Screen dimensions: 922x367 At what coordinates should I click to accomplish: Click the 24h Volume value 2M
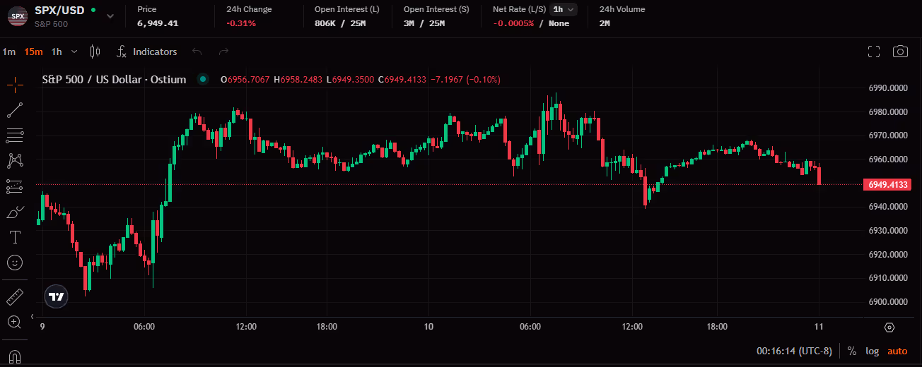pos(605,23)
